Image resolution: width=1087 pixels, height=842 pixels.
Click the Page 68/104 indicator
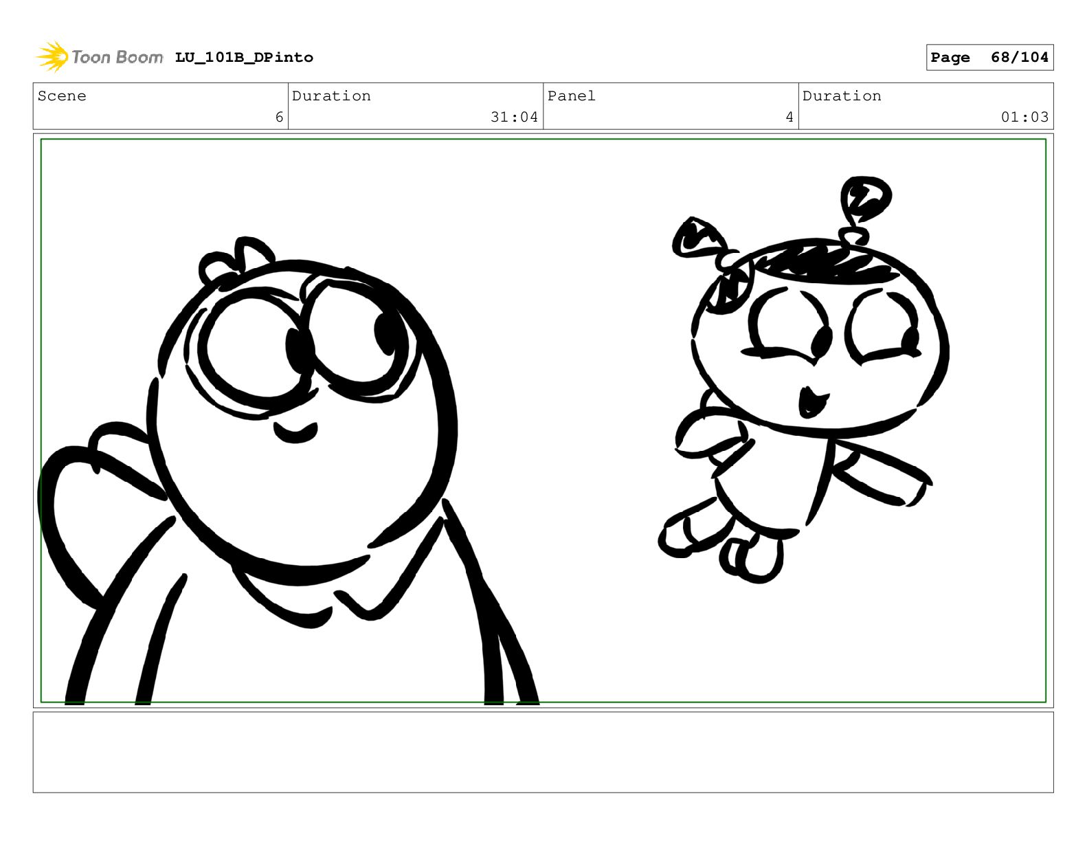[x=989, y=58]
